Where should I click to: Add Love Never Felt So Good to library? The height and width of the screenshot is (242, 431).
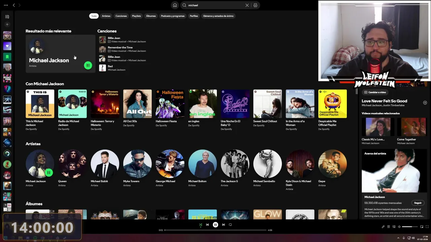pyautogui.click(x=425, y=103)
